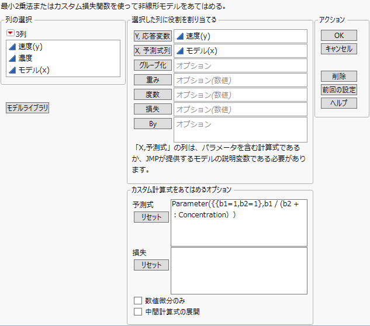Click the By option field

pyautogui.click(x=240, y=130)
